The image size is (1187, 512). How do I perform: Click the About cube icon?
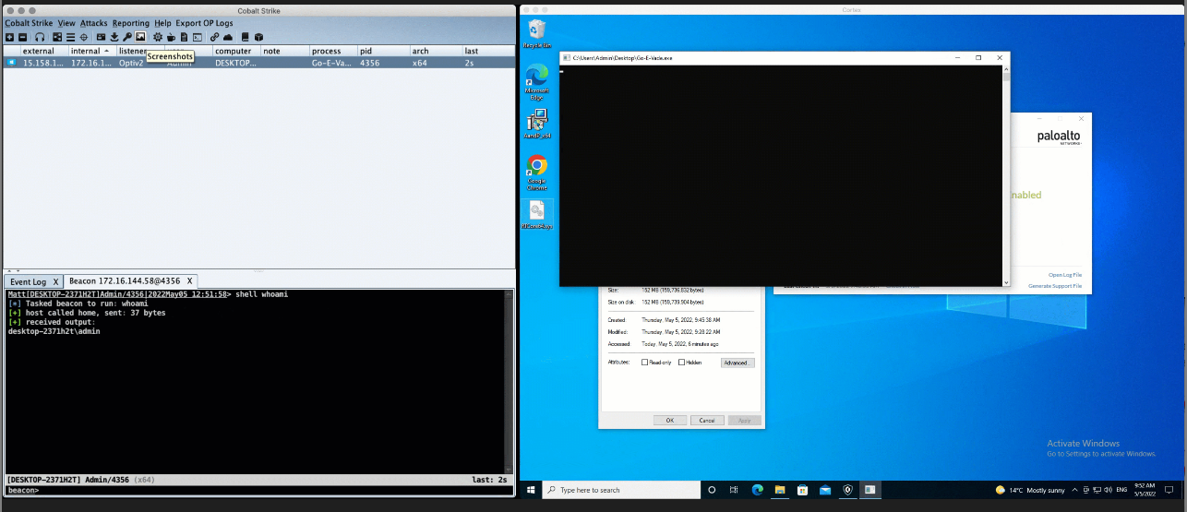click(258, 37)
